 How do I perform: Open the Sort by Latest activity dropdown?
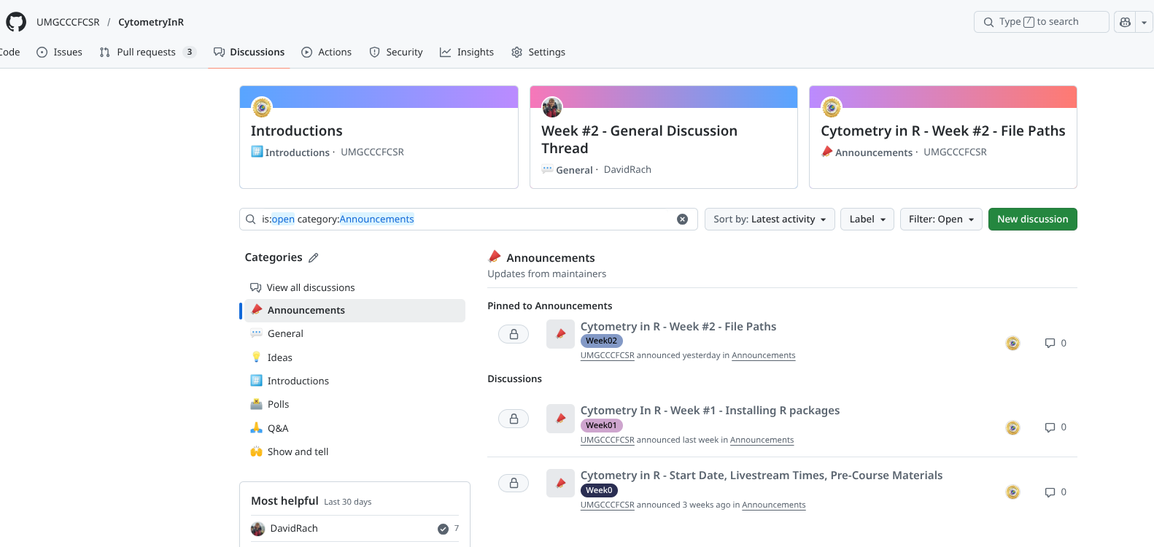pos(769,220)
